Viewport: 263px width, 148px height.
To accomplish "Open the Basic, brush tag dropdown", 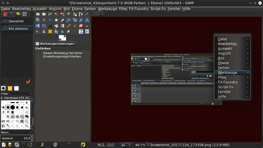I will pos(17,132).
